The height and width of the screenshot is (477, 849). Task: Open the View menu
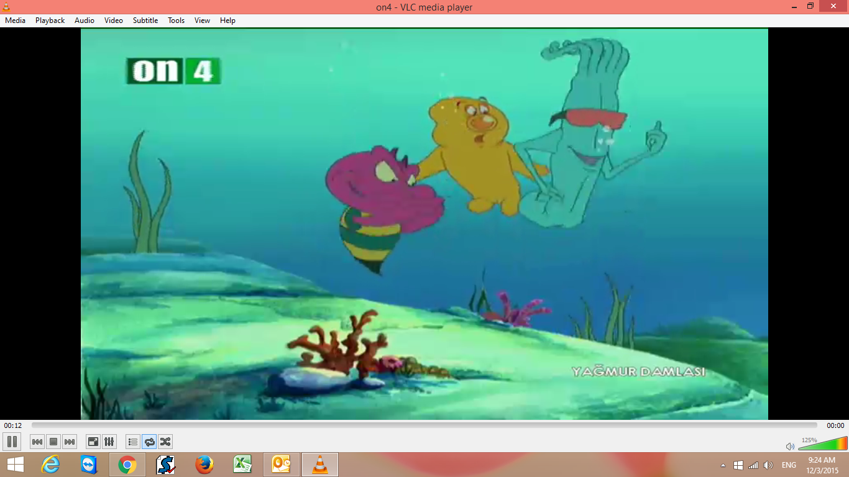[x=202, y=20]
